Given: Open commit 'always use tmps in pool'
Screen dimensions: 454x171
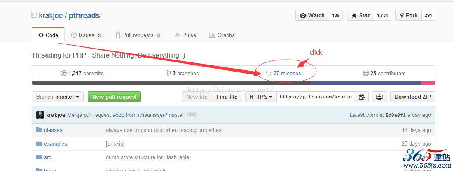Looking at the screenshot, I should [164, 130].
